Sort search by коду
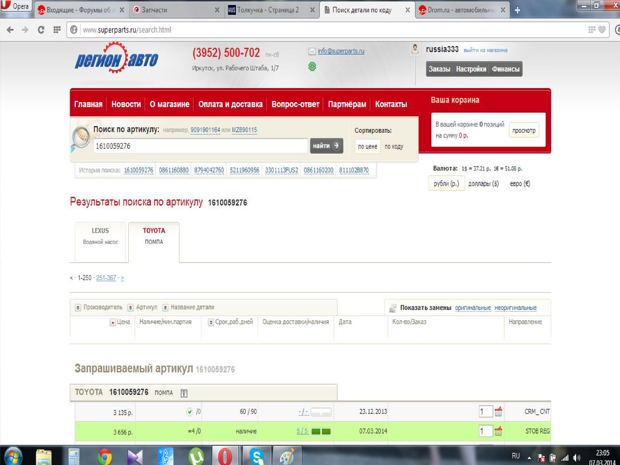The image size is (620, 465). (x=394, y=146)
